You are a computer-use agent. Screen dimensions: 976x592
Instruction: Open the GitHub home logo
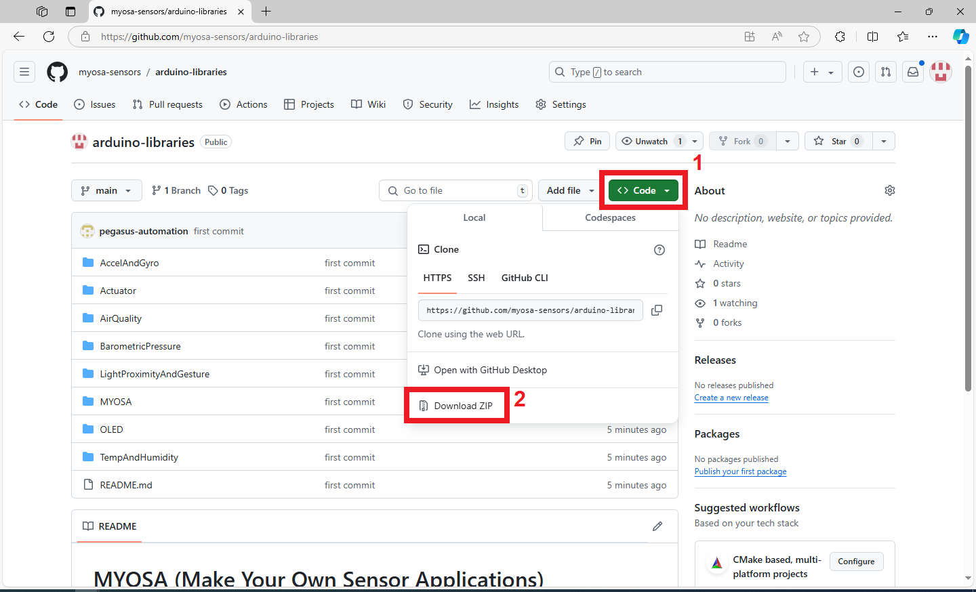coord(58,72)
